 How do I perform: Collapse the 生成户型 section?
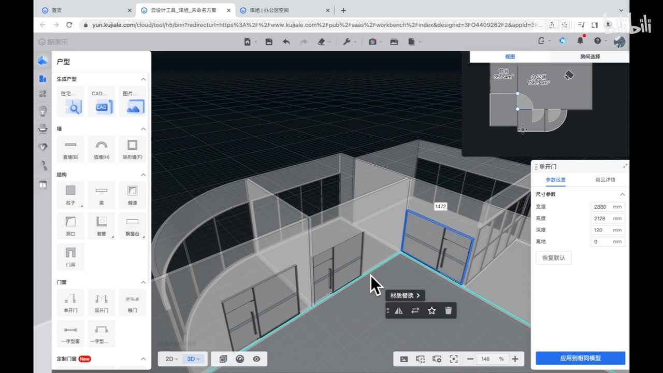143,79
